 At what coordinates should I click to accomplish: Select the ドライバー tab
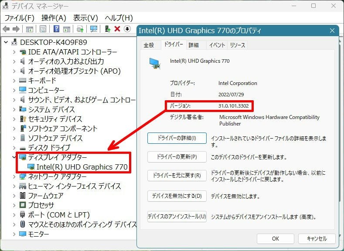174,45
